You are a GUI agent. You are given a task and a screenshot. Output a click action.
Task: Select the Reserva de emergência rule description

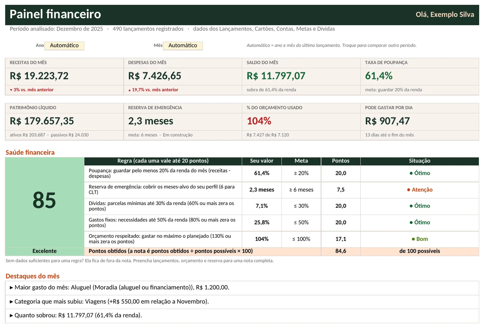click(x=163, y=190)
